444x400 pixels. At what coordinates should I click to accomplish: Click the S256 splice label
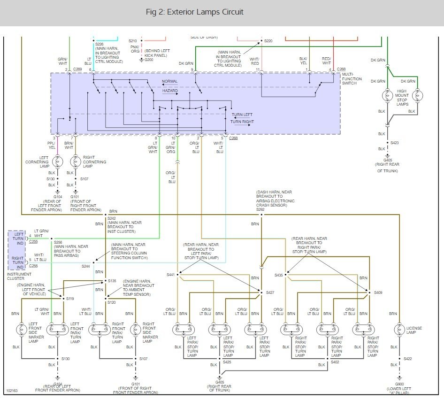(x=58, y=243)
